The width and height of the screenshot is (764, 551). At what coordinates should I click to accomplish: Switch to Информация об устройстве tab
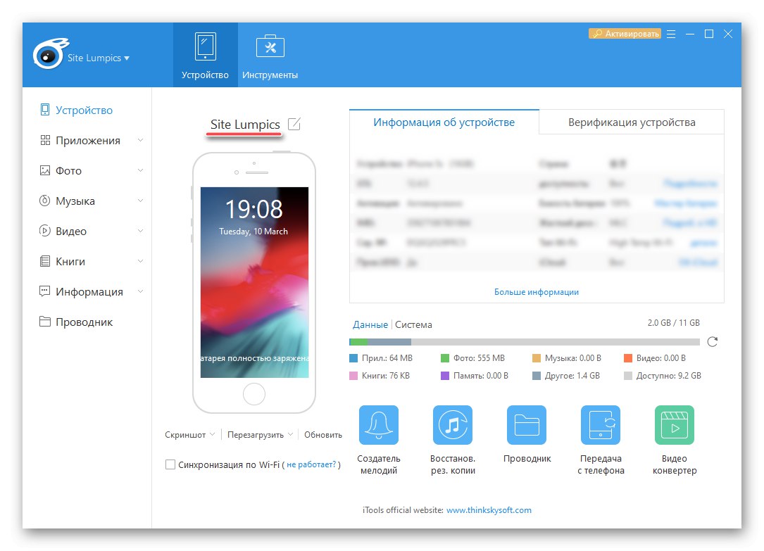click(444, 122)
